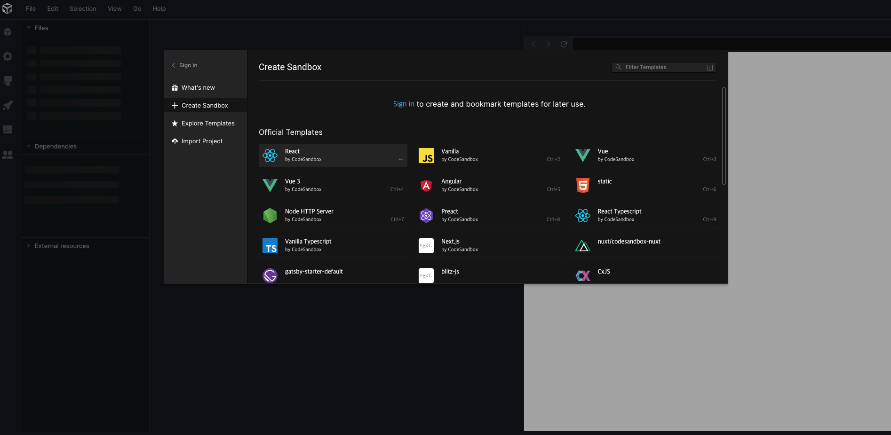The height and width of the screenshot is (435, 891).
Task: Select gatsby-starter-default template name
Action: (x=314, y=272)
